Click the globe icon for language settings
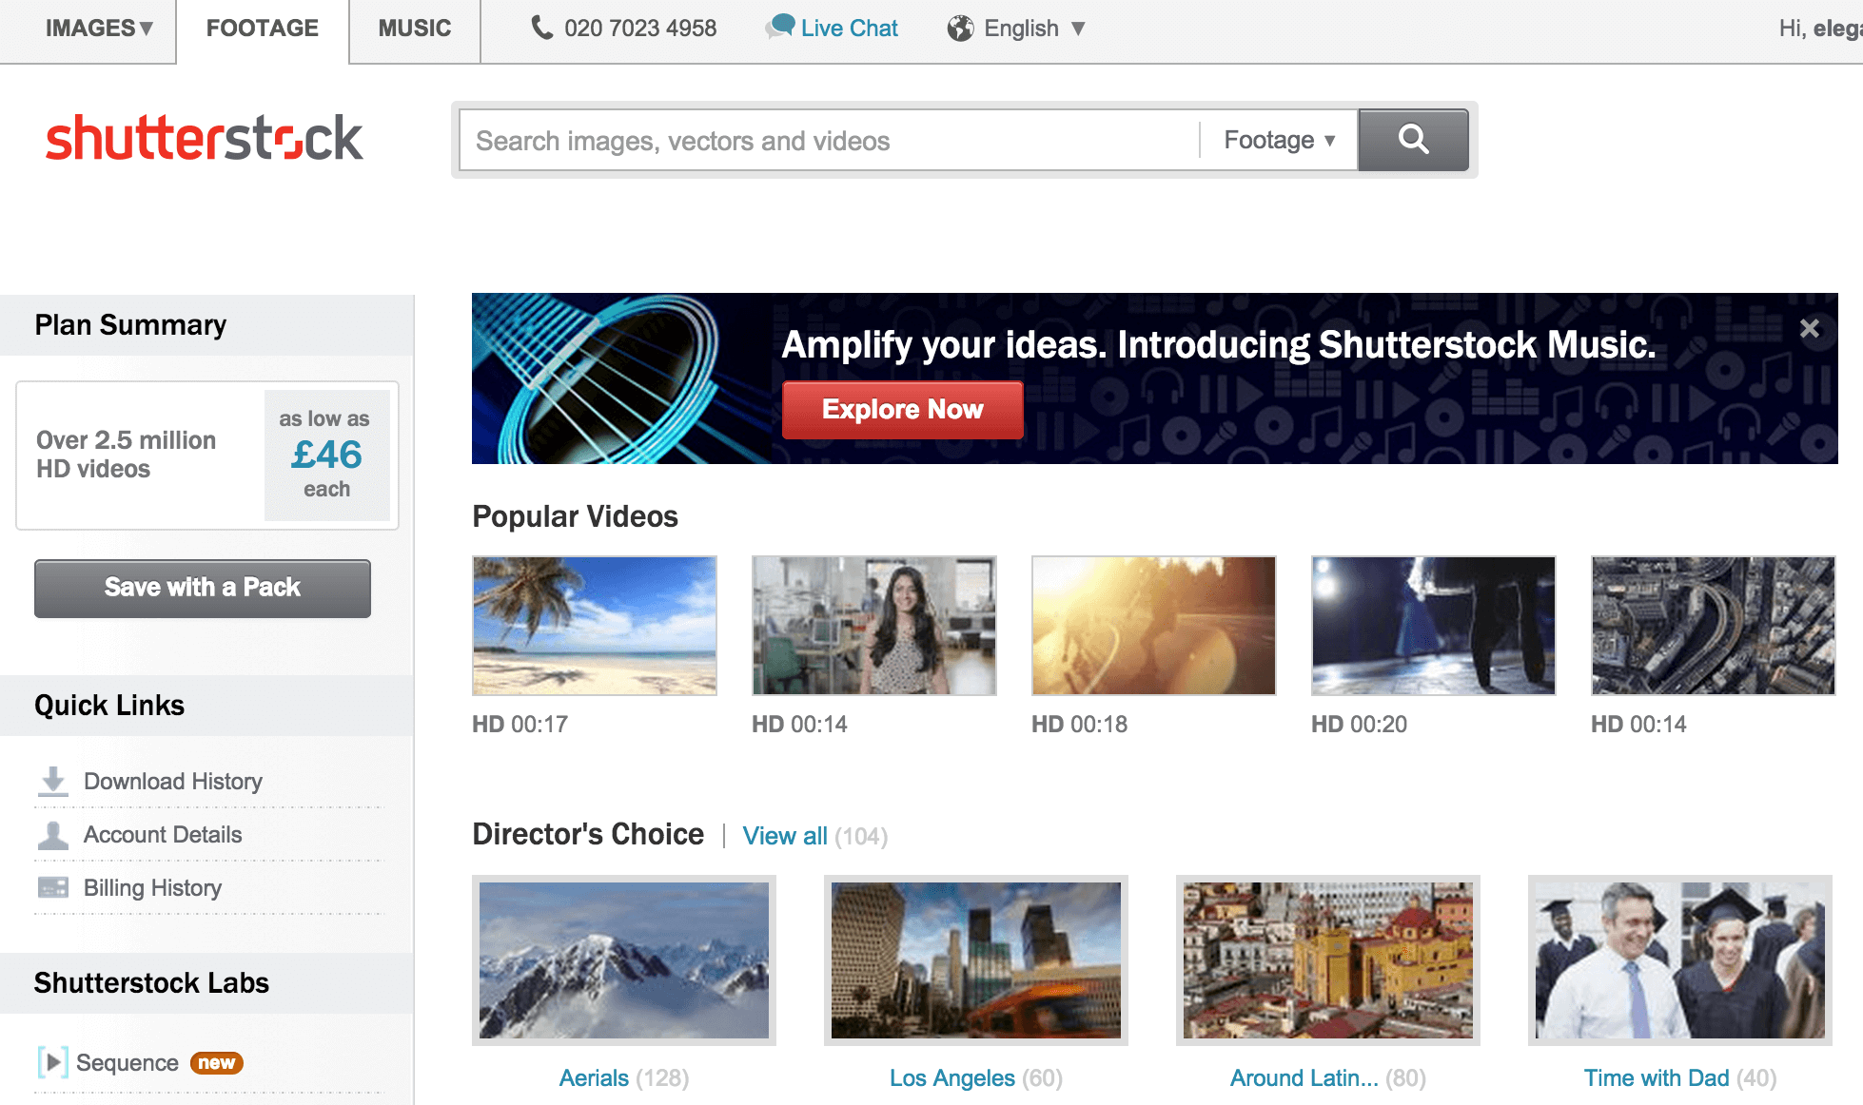The height and width of the screenshot is (1105, 1863). click(960, 28)
